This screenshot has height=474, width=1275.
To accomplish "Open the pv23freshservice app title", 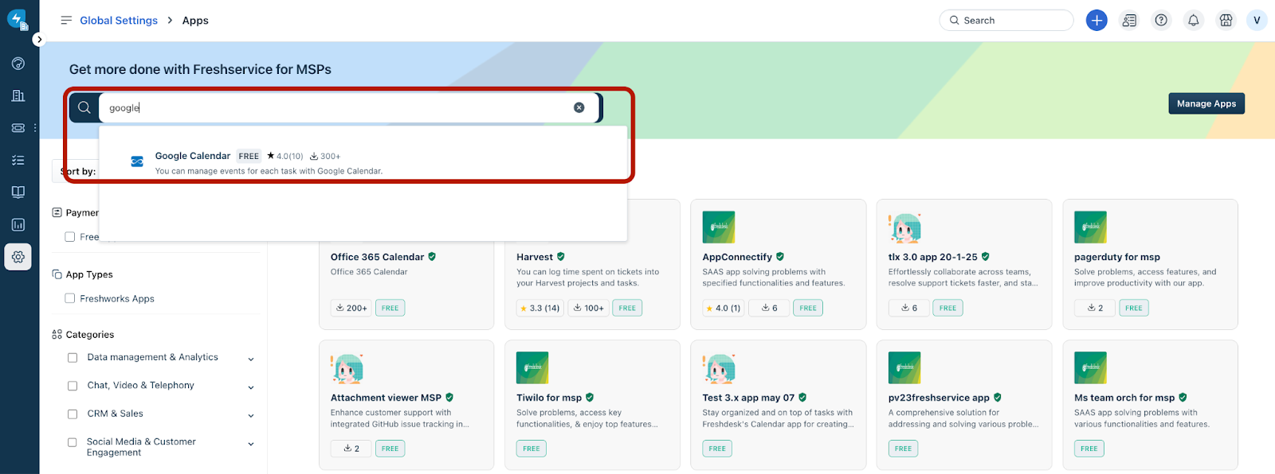I will tap(939, 398).
